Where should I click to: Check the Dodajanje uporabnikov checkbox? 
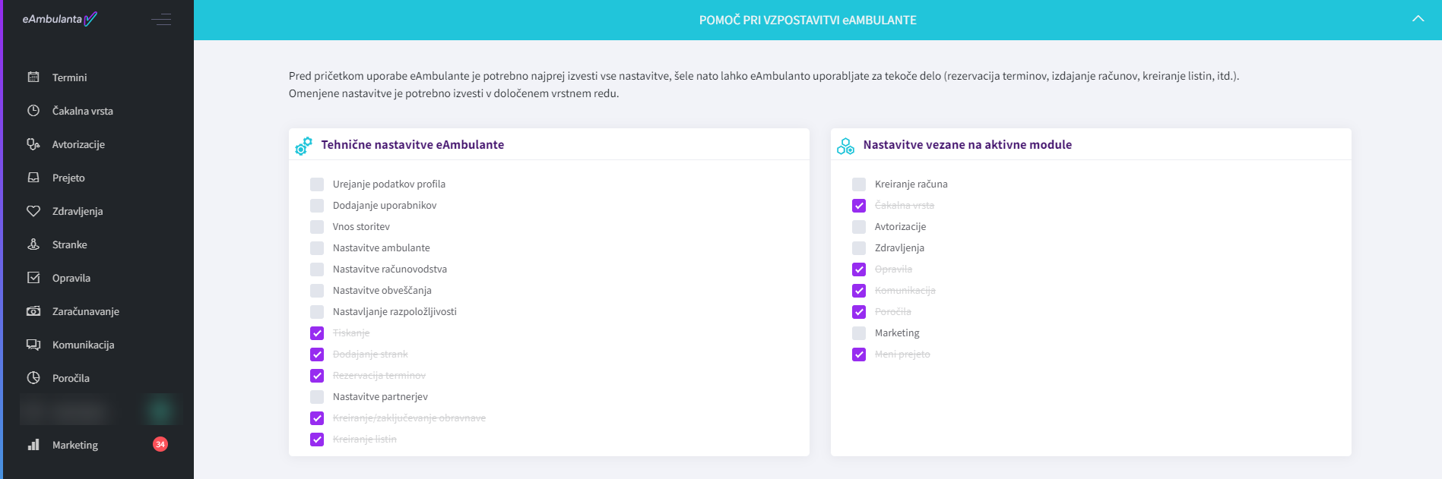pyautogui.click(x=317, y=206)
